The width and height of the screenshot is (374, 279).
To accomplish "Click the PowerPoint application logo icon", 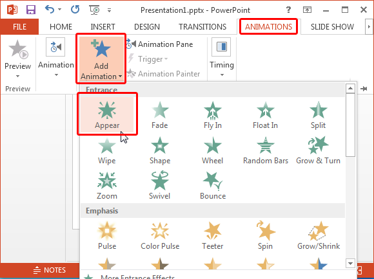I will pos(12,10).
